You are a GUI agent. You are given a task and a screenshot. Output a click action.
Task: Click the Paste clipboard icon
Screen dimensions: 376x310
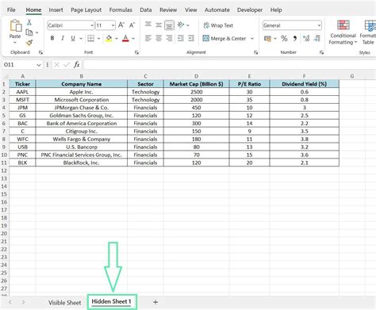(x=16, y=26)
